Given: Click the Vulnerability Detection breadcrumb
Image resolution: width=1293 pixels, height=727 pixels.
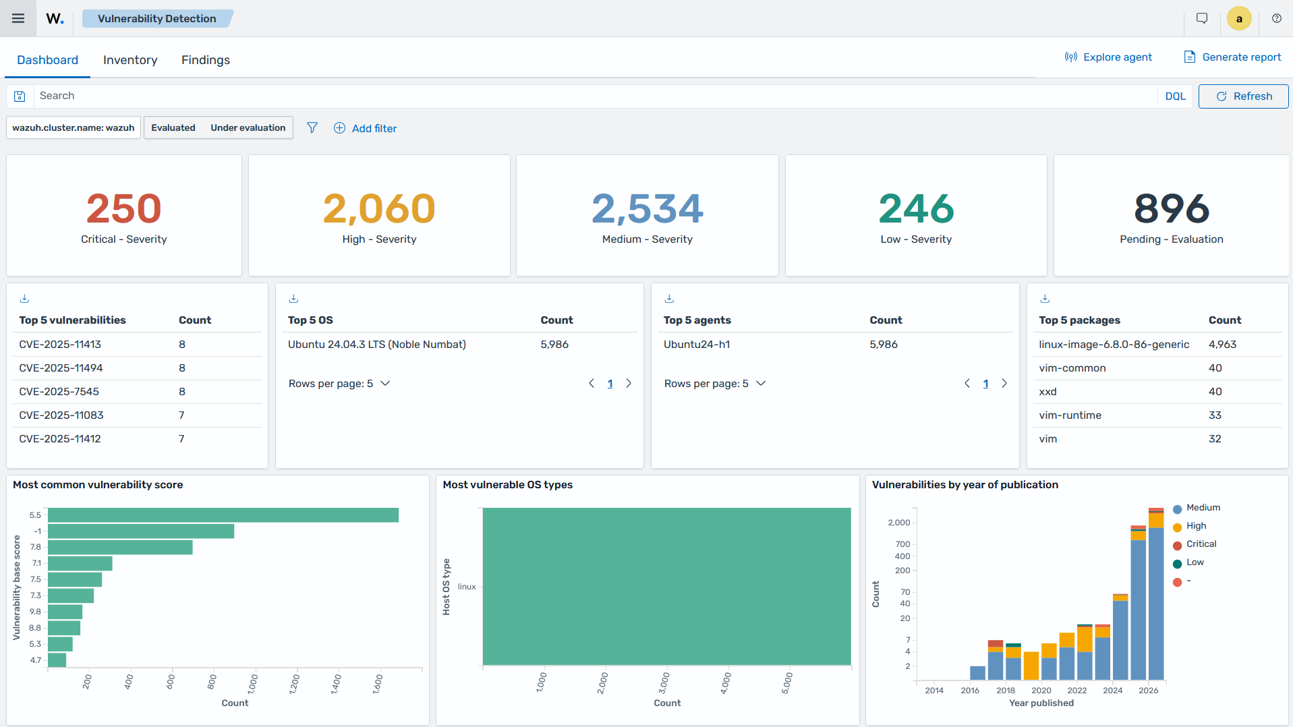Looking at the screenshot, I should (157, 18).
